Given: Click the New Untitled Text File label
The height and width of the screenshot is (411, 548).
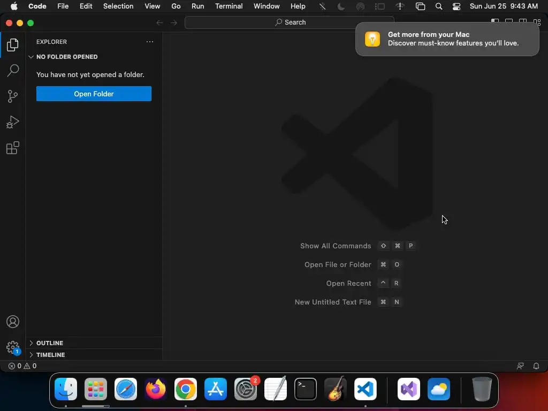Looking at the screenshot, I should tap(333, 302).
